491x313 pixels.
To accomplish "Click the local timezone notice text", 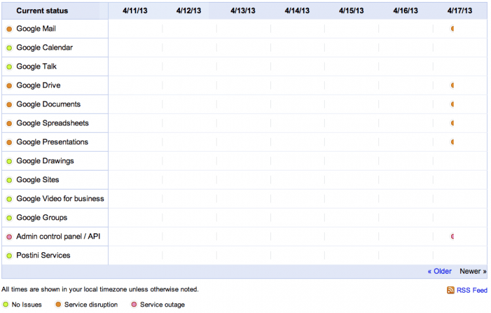I will [x=100, y=289].
